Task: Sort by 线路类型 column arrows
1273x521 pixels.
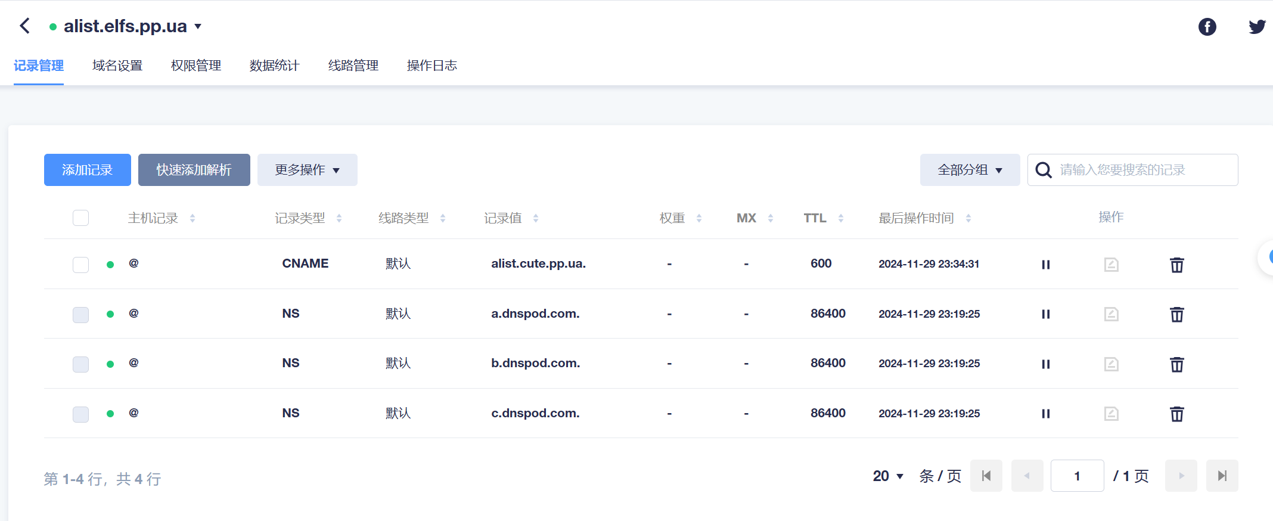Action: [x=443, y=219]
